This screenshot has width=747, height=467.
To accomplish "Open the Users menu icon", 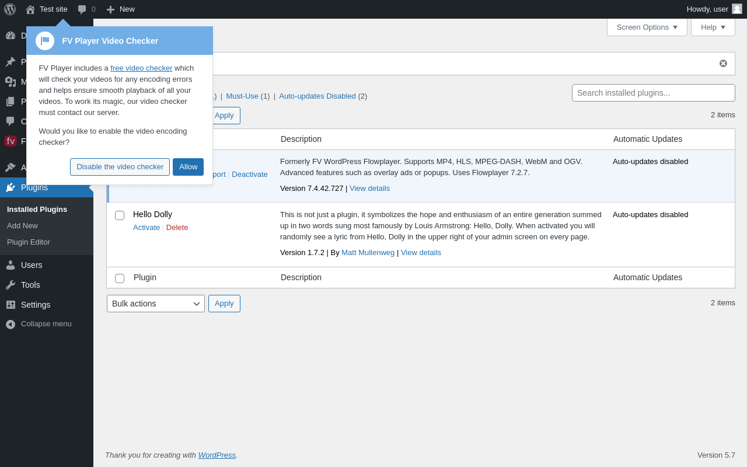I will click(x=11, y=265).
